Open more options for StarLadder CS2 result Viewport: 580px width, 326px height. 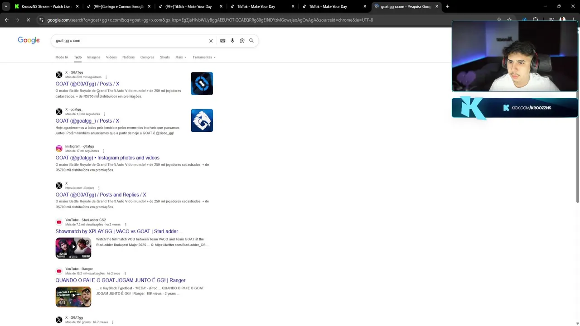pyautogui.click(x=126, y=225)
